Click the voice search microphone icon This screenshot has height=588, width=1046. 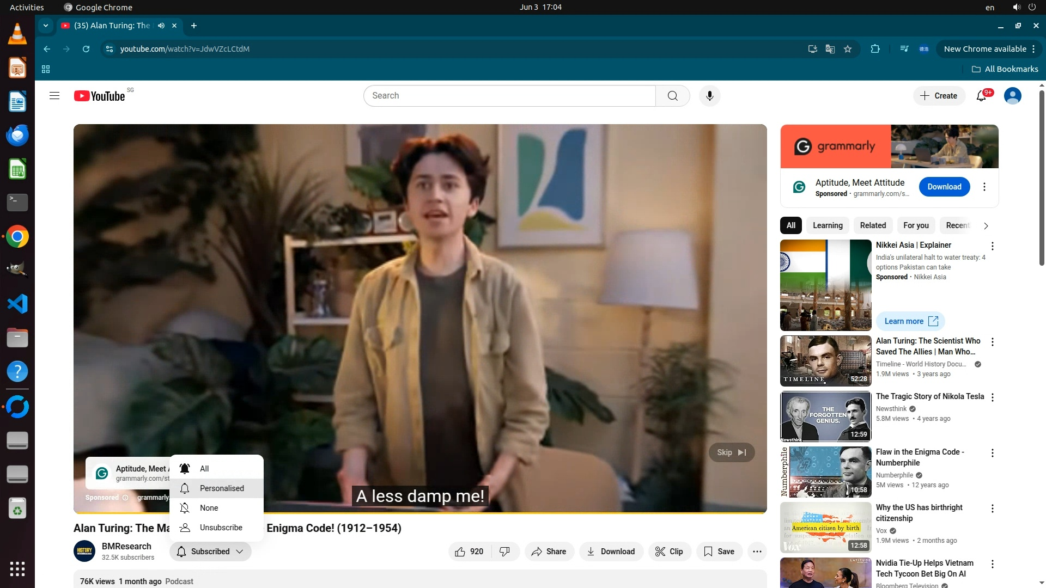(709, 96)
